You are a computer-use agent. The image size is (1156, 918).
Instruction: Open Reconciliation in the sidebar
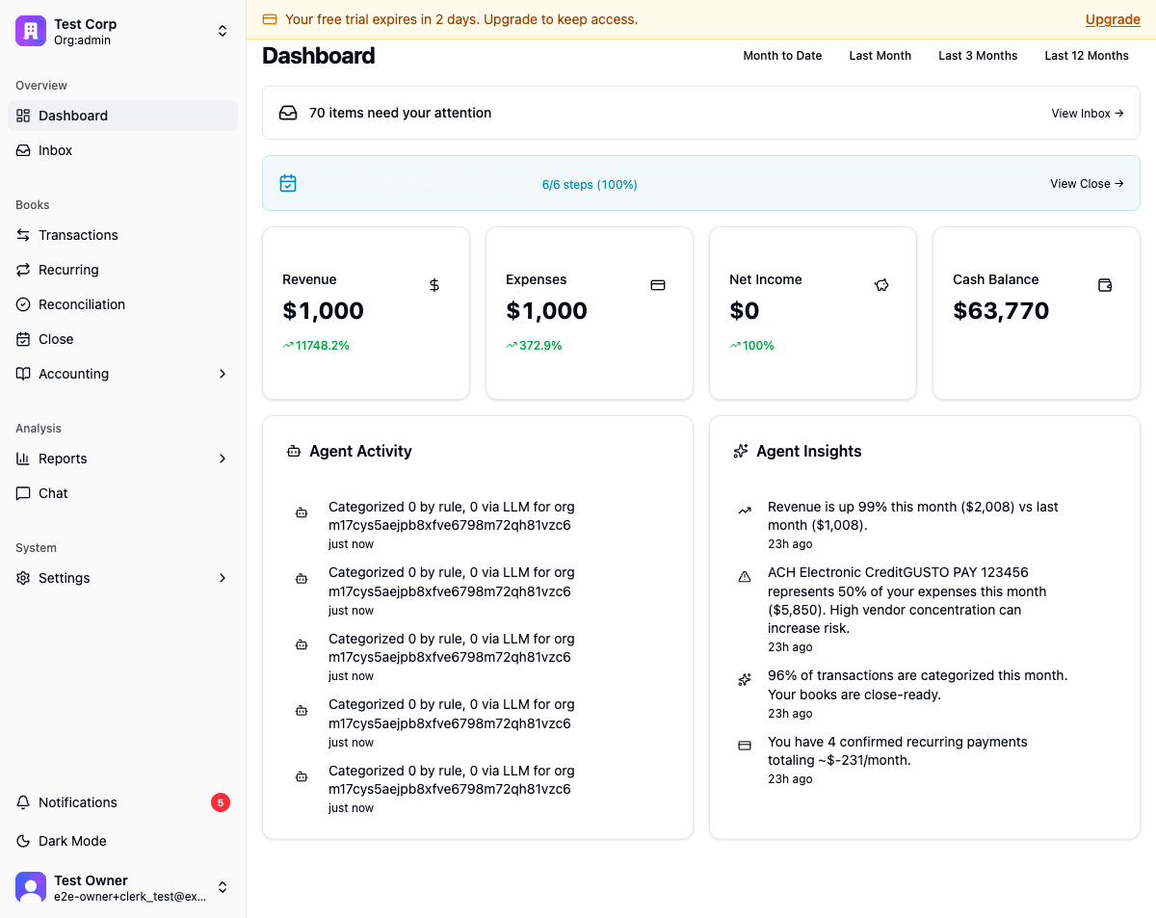click(x=123, y=304)
